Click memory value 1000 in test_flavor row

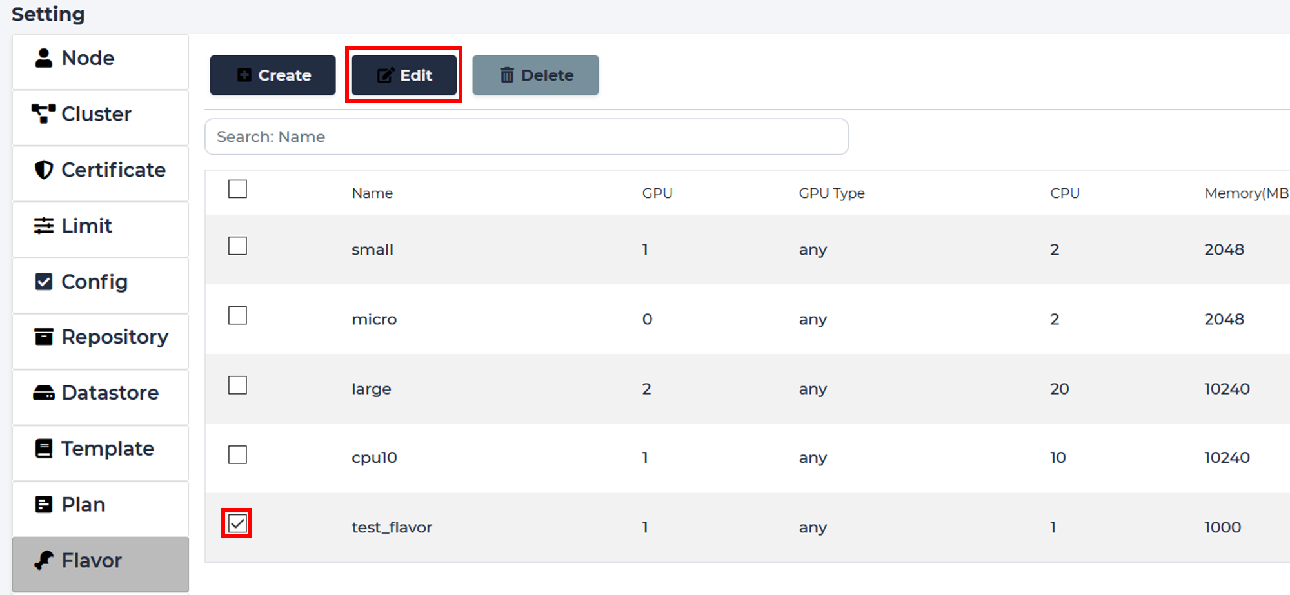(1222, 527)
